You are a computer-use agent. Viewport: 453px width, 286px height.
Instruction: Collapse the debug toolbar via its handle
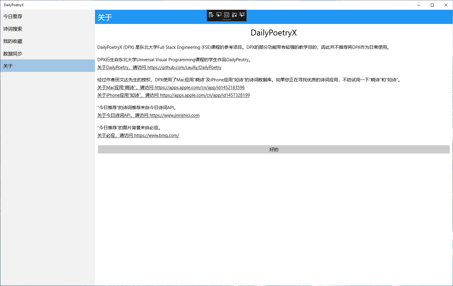[x=227, y=20]
